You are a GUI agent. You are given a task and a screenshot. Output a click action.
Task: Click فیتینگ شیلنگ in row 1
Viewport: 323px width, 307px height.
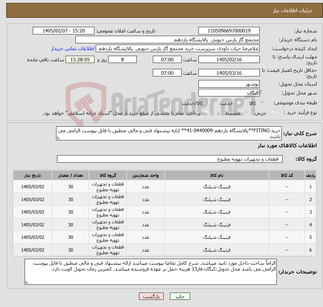click(x=217, y=187)
